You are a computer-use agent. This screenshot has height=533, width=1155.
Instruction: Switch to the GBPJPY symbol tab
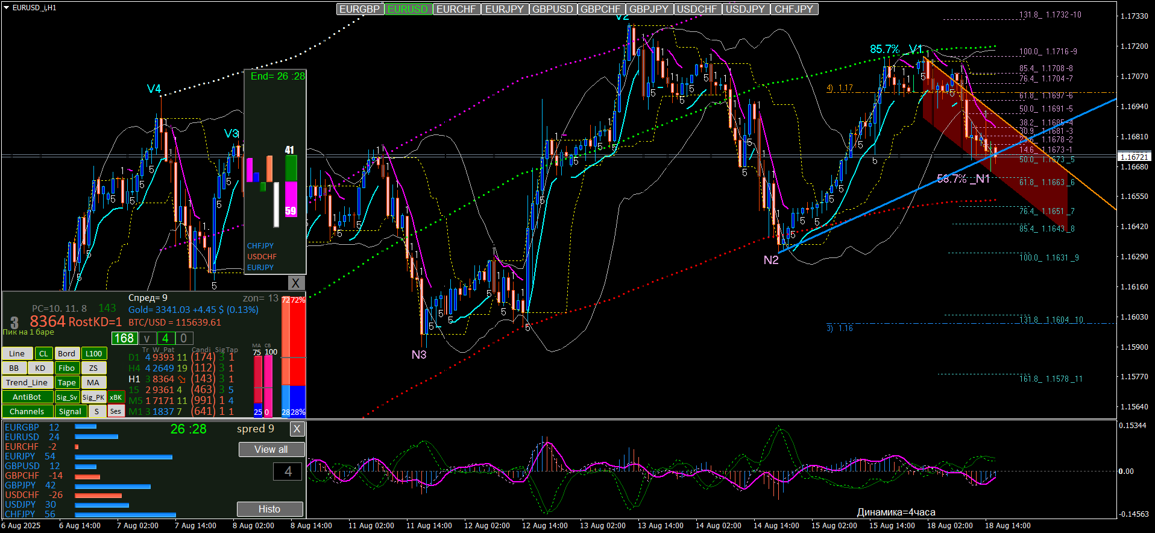(649, 9)
